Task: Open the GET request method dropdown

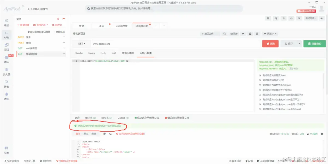Action: (81, 44)
